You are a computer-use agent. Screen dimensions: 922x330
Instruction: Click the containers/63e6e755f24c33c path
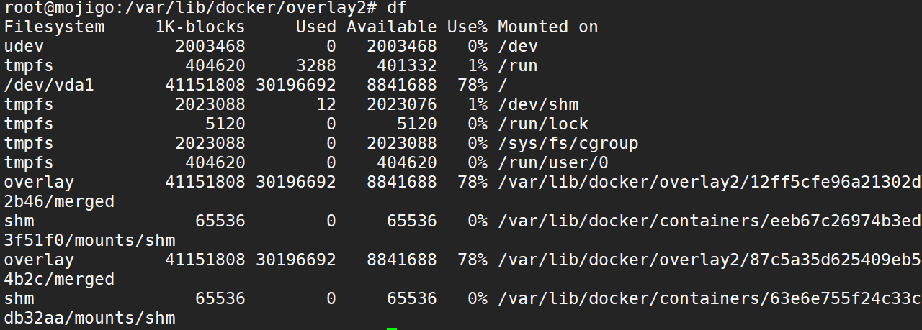[710, 299]
